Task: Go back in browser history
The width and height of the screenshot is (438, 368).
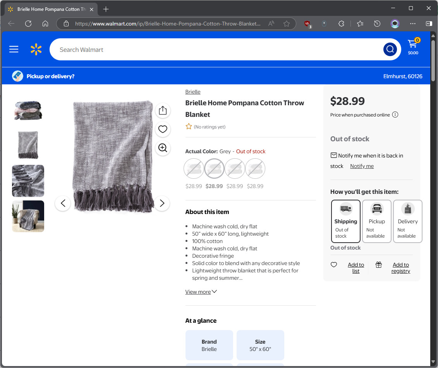Action: coord(12,24)
